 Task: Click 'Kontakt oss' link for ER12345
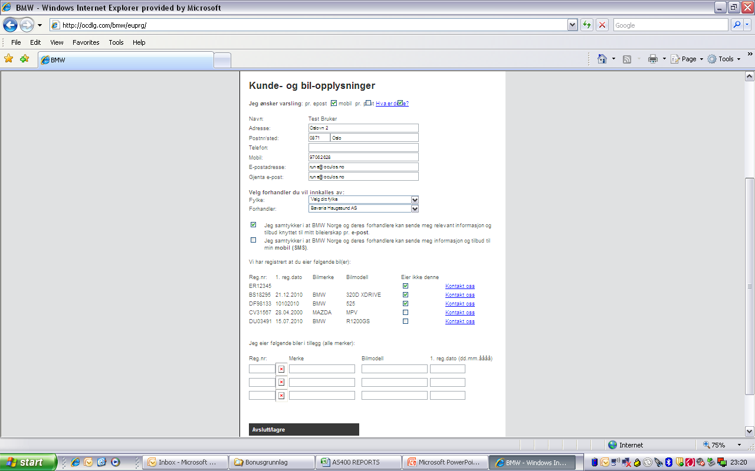pyautogui.click(x=460, y=286)
